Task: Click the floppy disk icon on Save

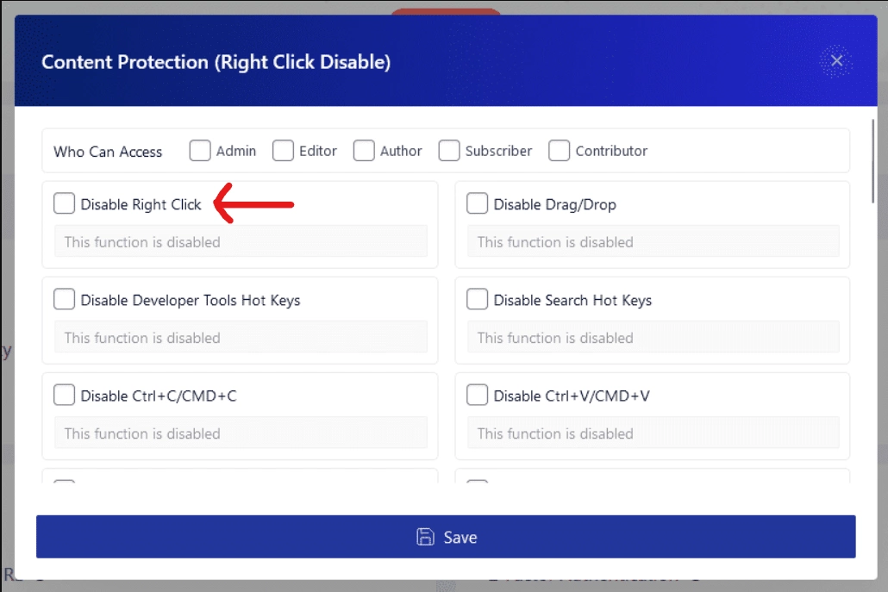Action: point(423,536)
